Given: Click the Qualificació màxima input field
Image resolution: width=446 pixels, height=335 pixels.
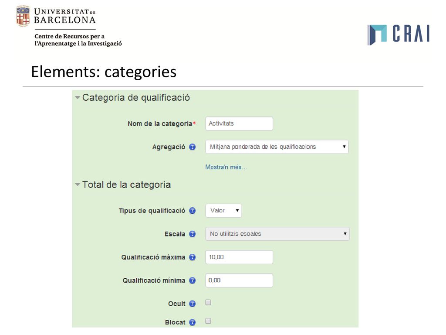Looking at the screenshot, I should tap(239, 257).
